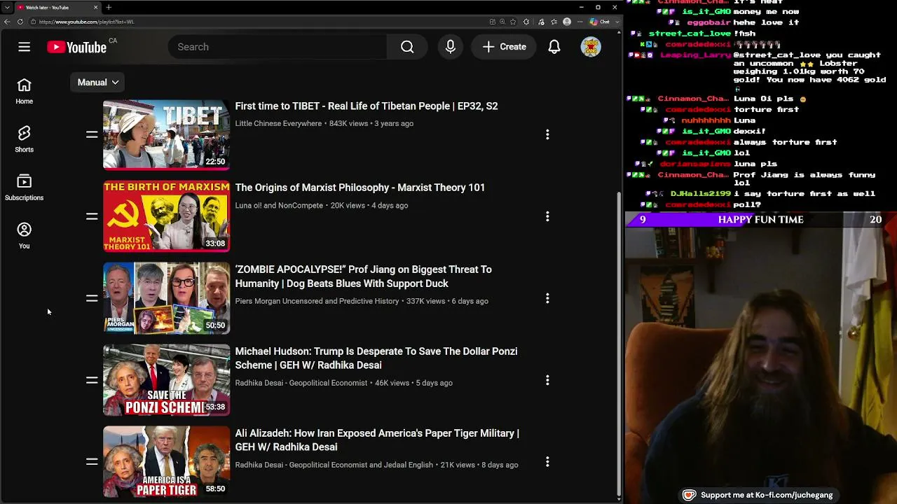Close the Watch later browser tab
Viewport: 897px width, 504px height.
(96, 7)
